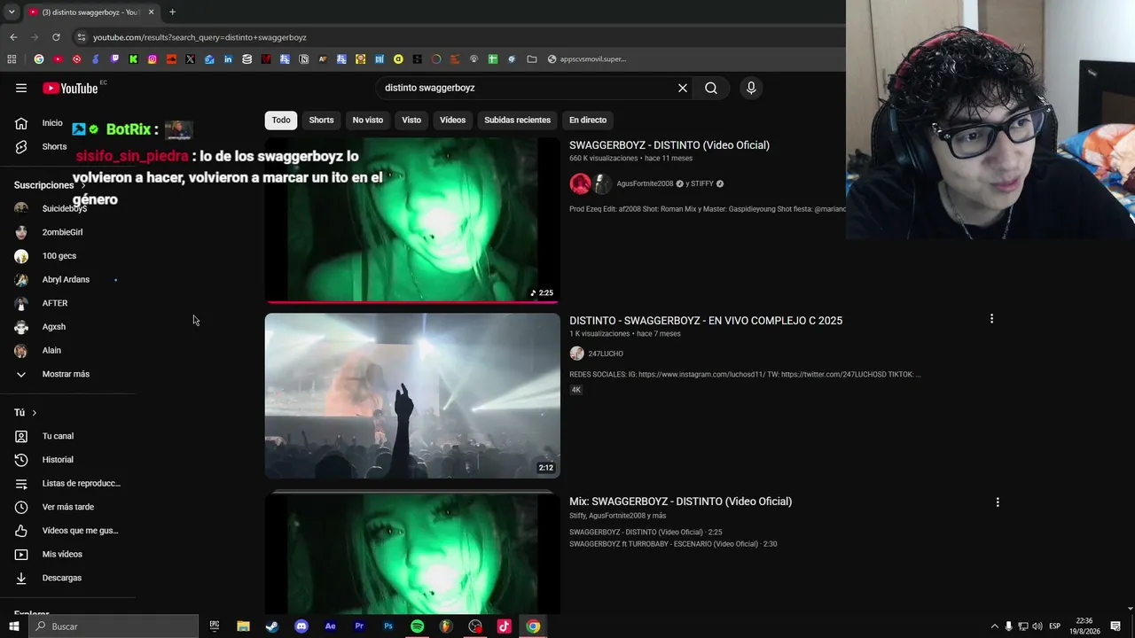
Task: Open options menu for EN VIVO video
Action: (991, 318)
